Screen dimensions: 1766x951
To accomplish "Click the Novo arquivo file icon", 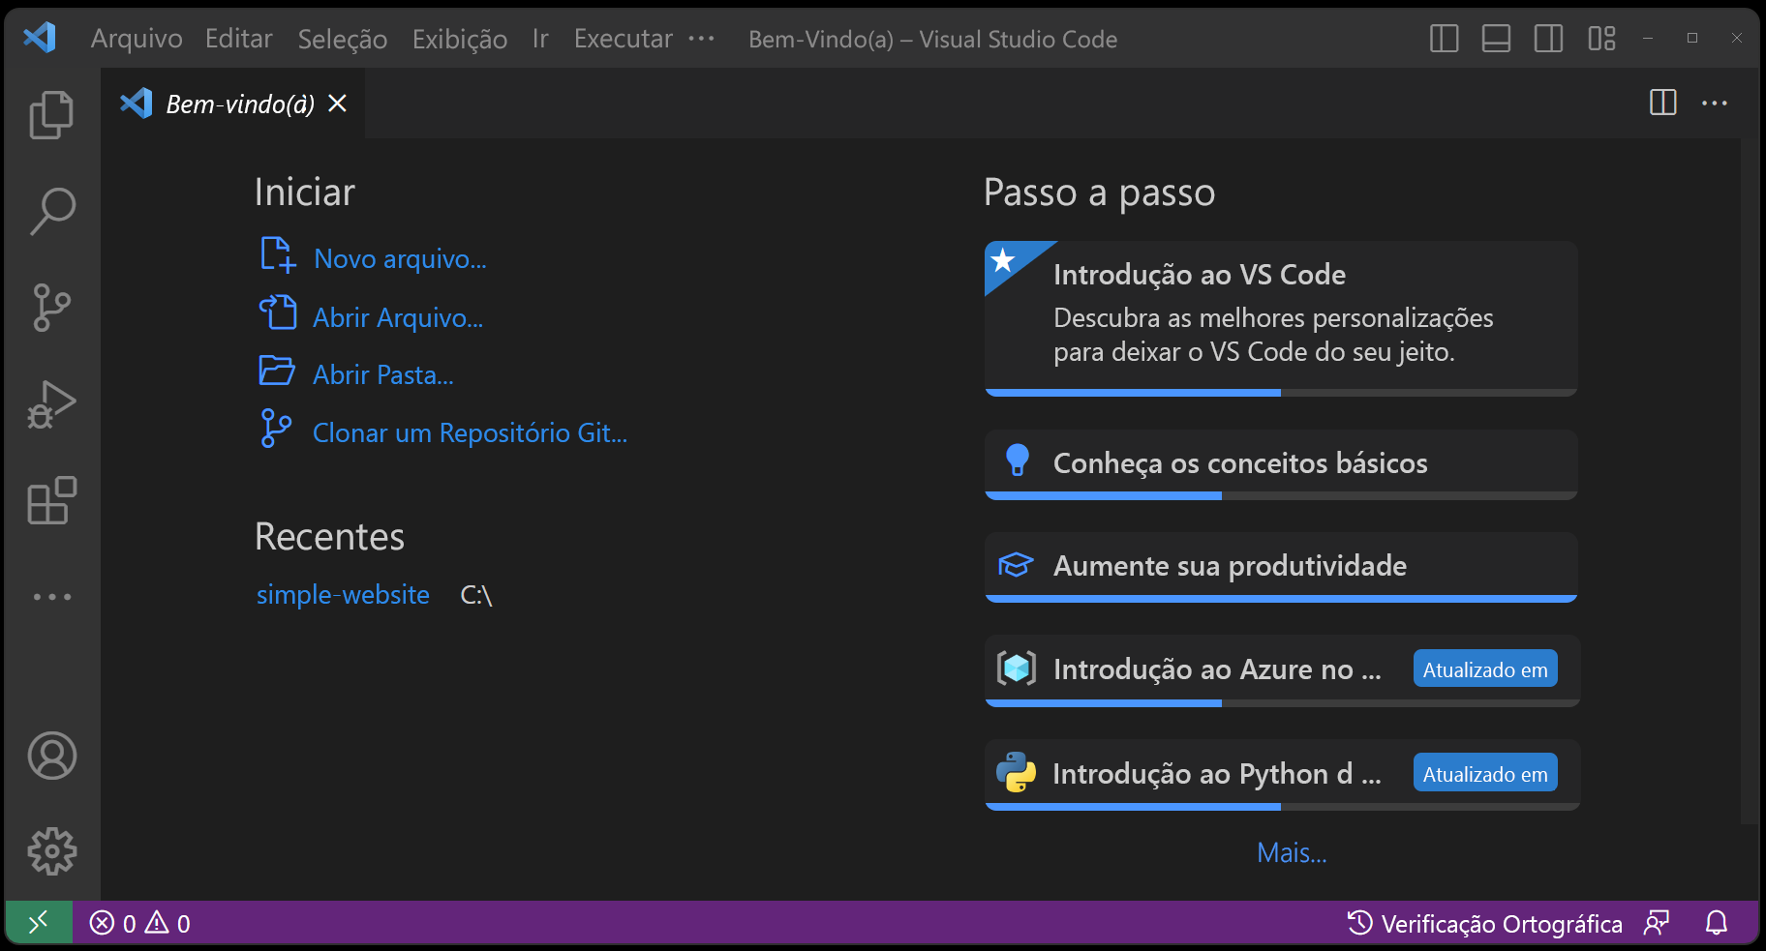I will 278,255.
